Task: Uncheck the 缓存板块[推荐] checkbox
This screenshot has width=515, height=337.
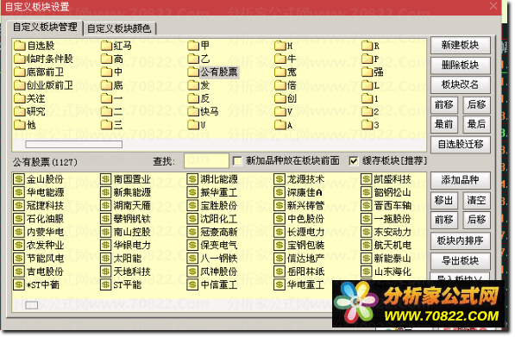Action: pos(354,161)
